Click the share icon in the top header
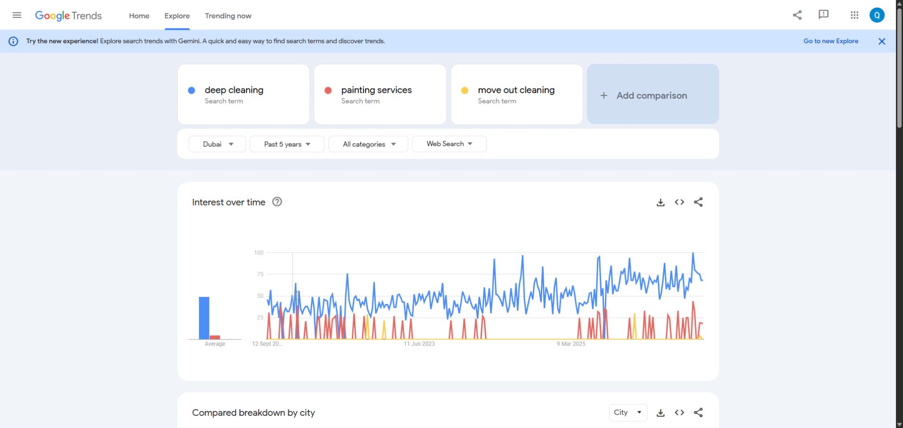The width and height of the screenshot is (903, 428). coord(797,15)
